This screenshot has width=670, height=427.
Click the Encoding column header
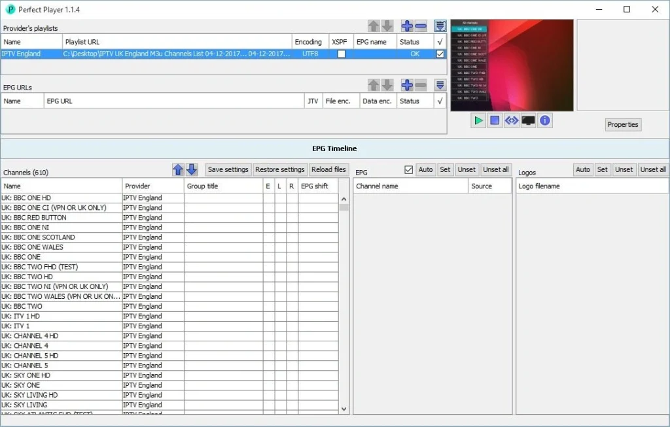(x=310, y=42)
